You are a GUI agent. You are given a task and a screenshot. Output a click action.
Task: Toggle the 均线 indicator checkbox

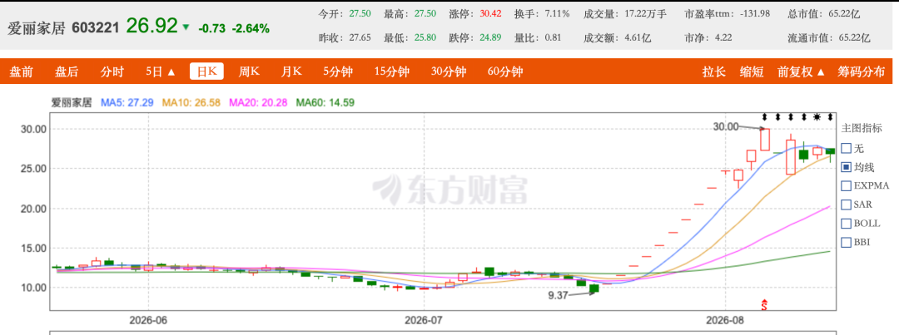pos(846,167)
